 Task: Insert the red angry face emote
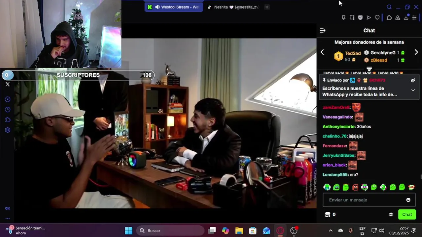[355, 187]
